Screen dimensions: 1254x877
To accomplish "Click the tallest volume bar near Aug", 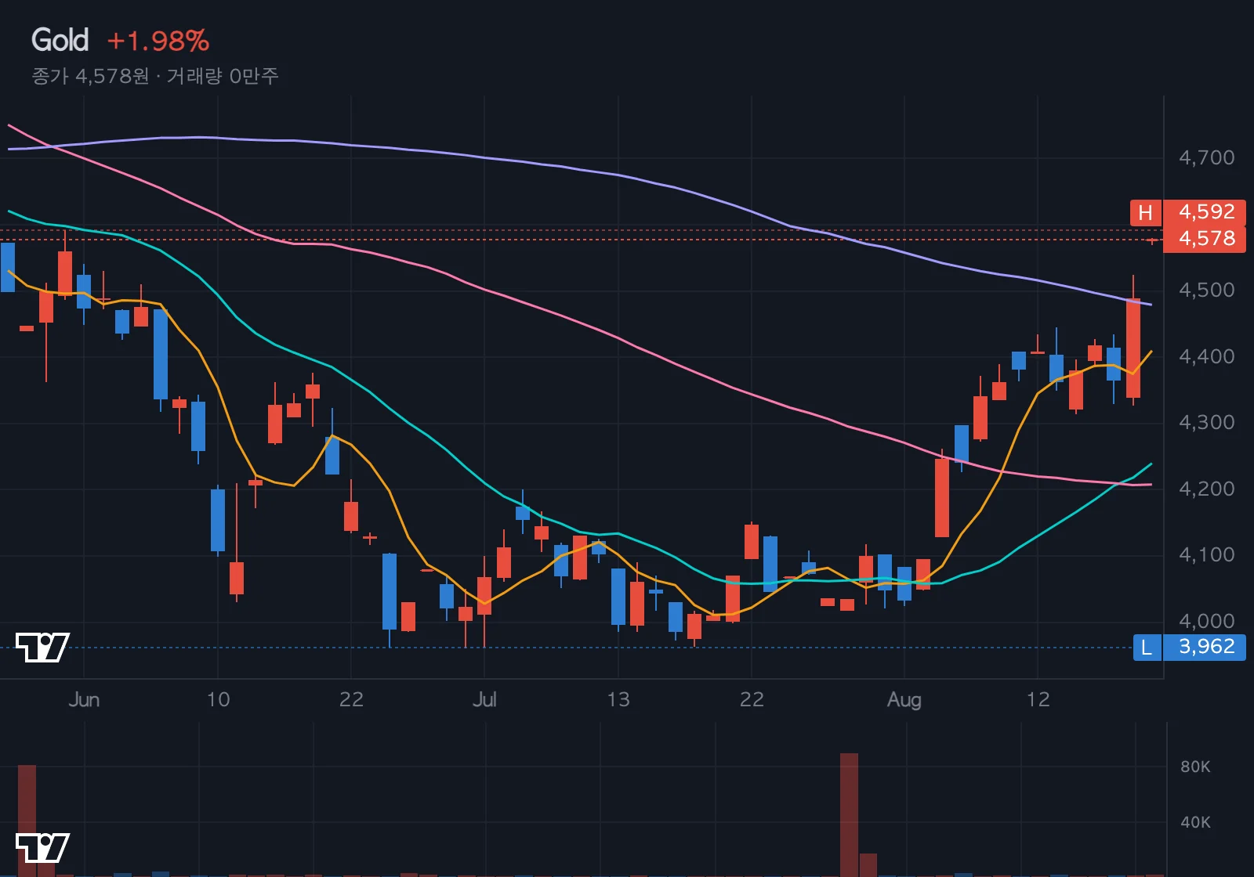I will tap(849, 814).
